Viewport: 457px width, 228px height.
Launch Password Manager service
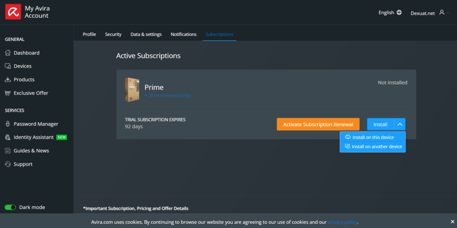(36, 124)
